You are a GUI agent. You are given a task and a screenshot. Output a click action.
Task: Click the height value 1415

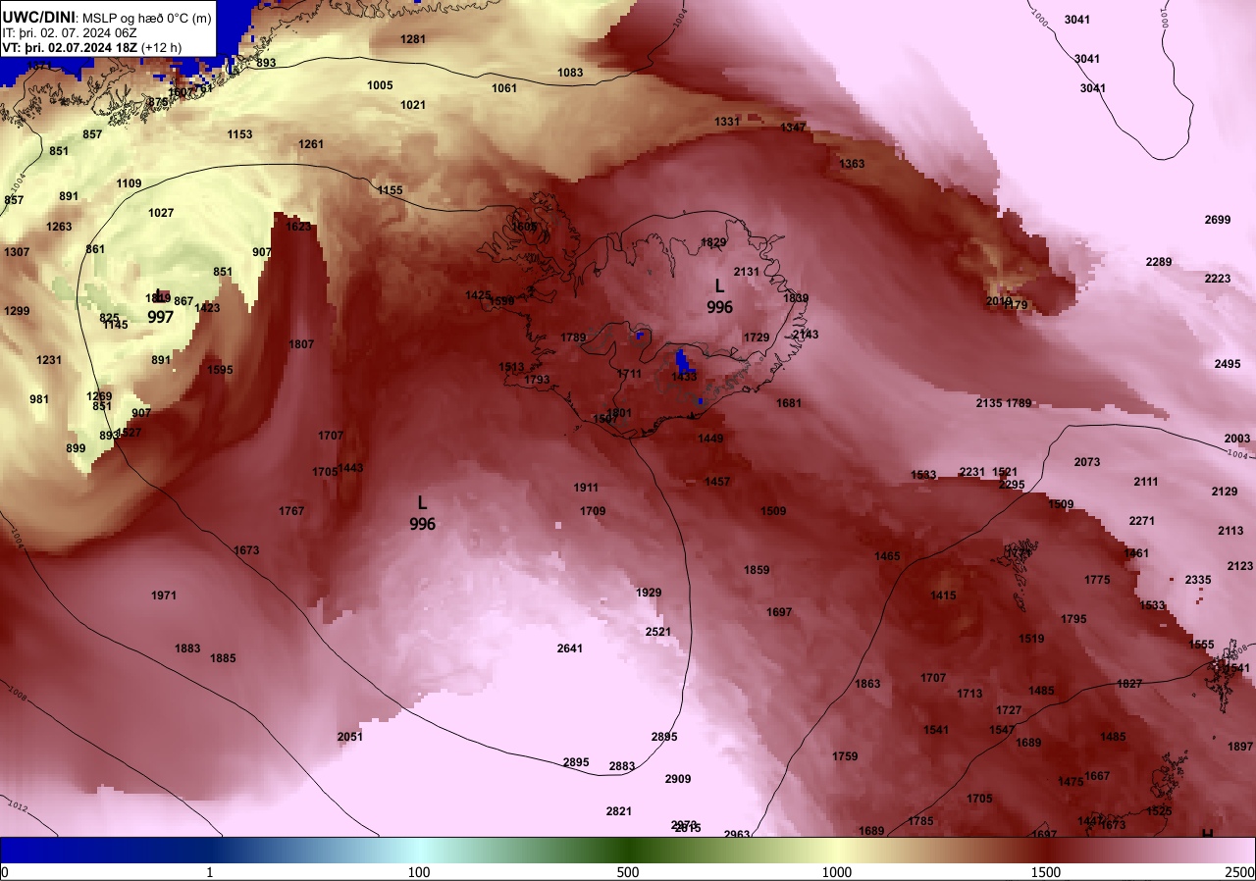tap(943, 596)
